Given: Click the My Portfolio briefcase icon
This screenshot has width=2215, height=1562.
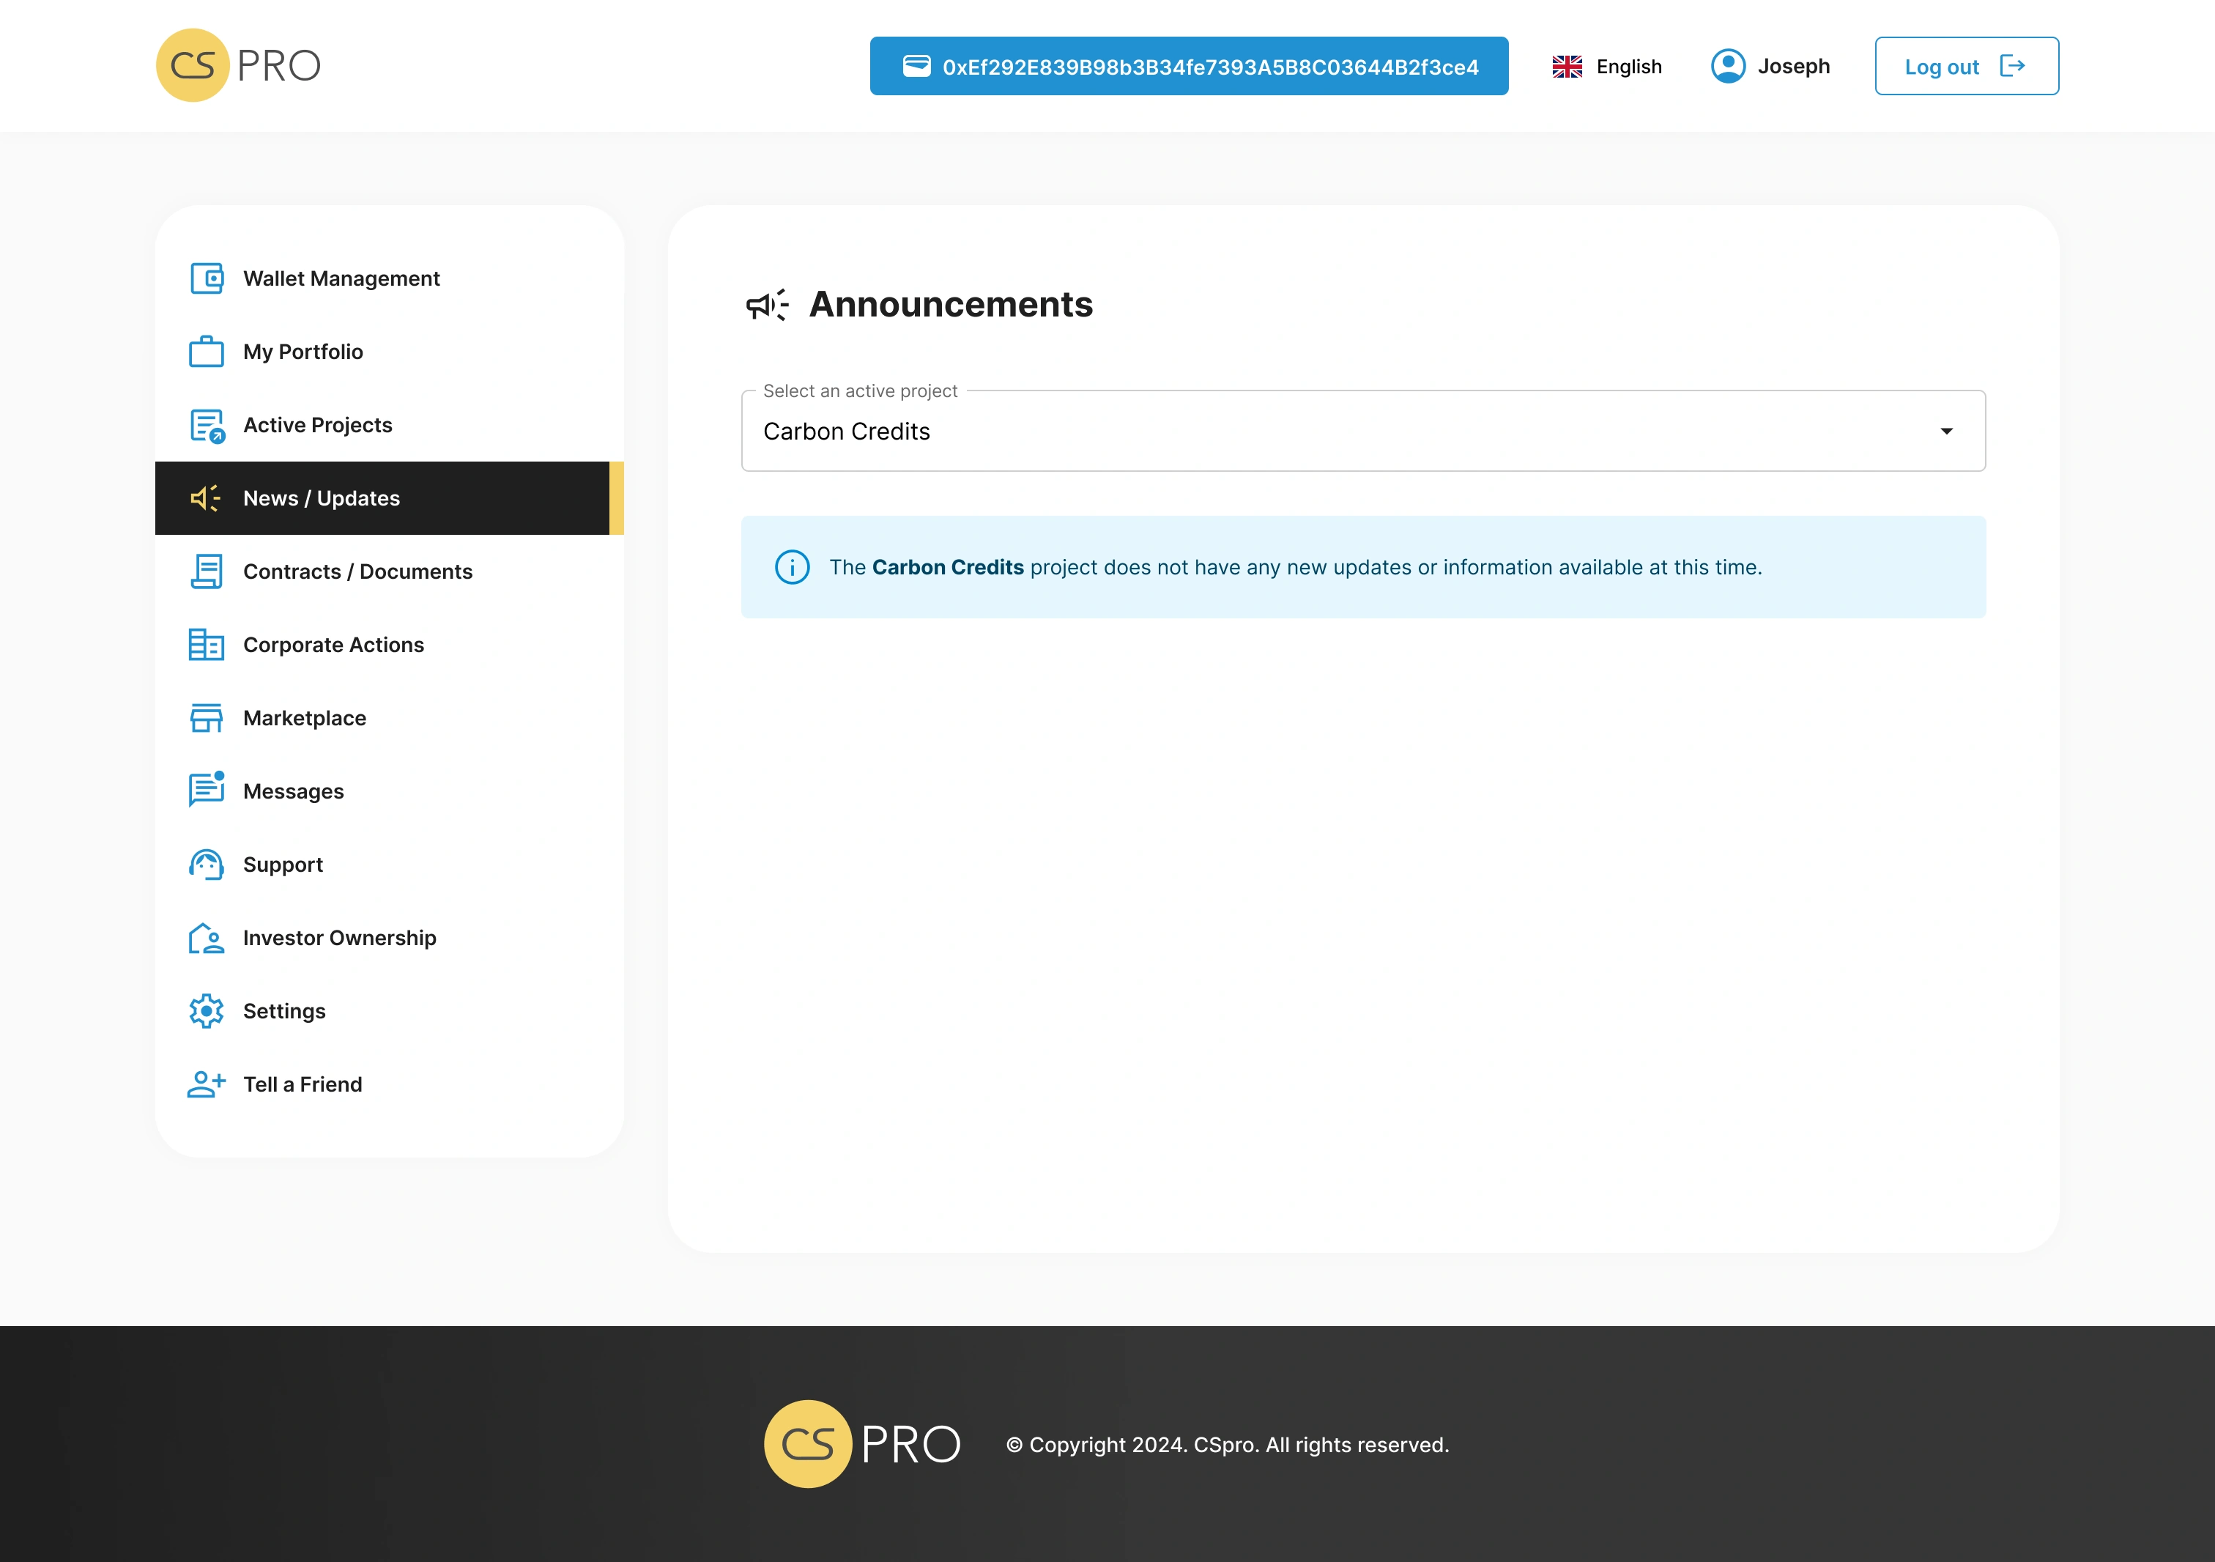Looking at the screenshot, I should pos(207,352).
